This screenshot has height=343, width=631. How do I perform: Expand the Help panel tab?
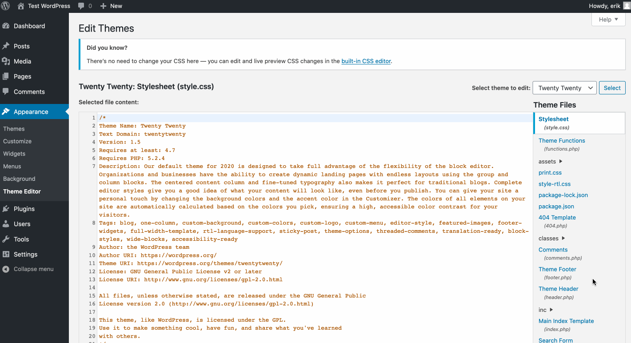click(x=608, y=20)
